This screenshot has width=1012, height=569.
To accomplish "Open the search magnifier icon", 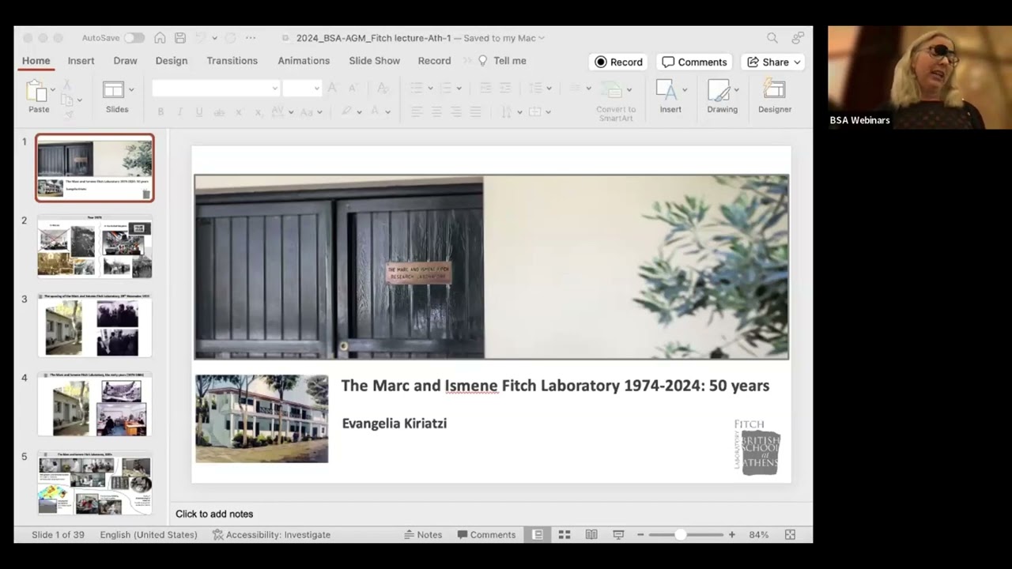I will click(772, 38).
